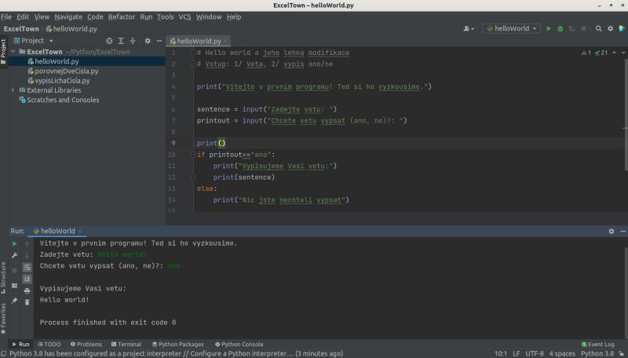This screenshot has height=358, width=628.
Task: Select the helloWorld.py editor tab
Action: tap(199, 41)
